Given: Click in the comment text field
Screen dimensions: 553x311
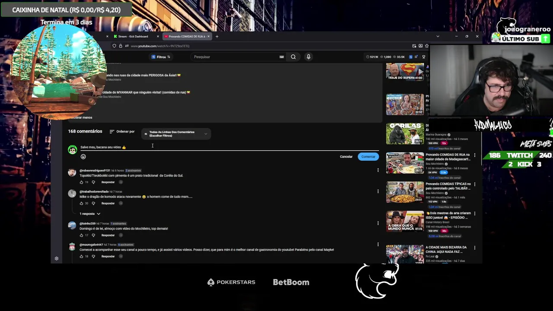Looking at the screenshot, I should (229, 147).
